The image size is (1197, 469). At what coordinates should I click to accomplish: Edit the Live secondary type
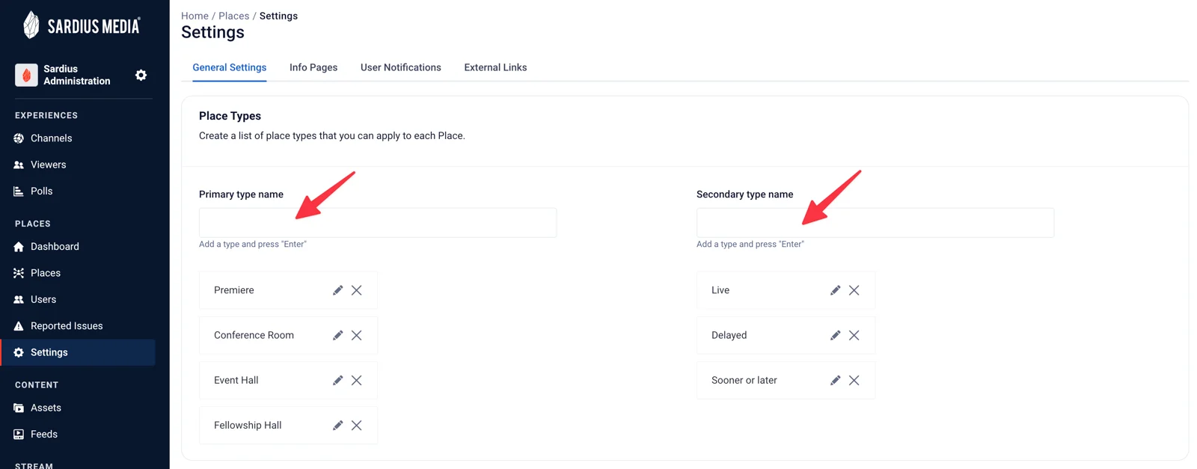coord(835,290)
